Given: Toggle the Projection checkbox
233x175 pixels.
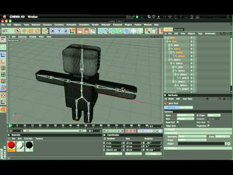Looking at the screenshot, I should 208,126.
